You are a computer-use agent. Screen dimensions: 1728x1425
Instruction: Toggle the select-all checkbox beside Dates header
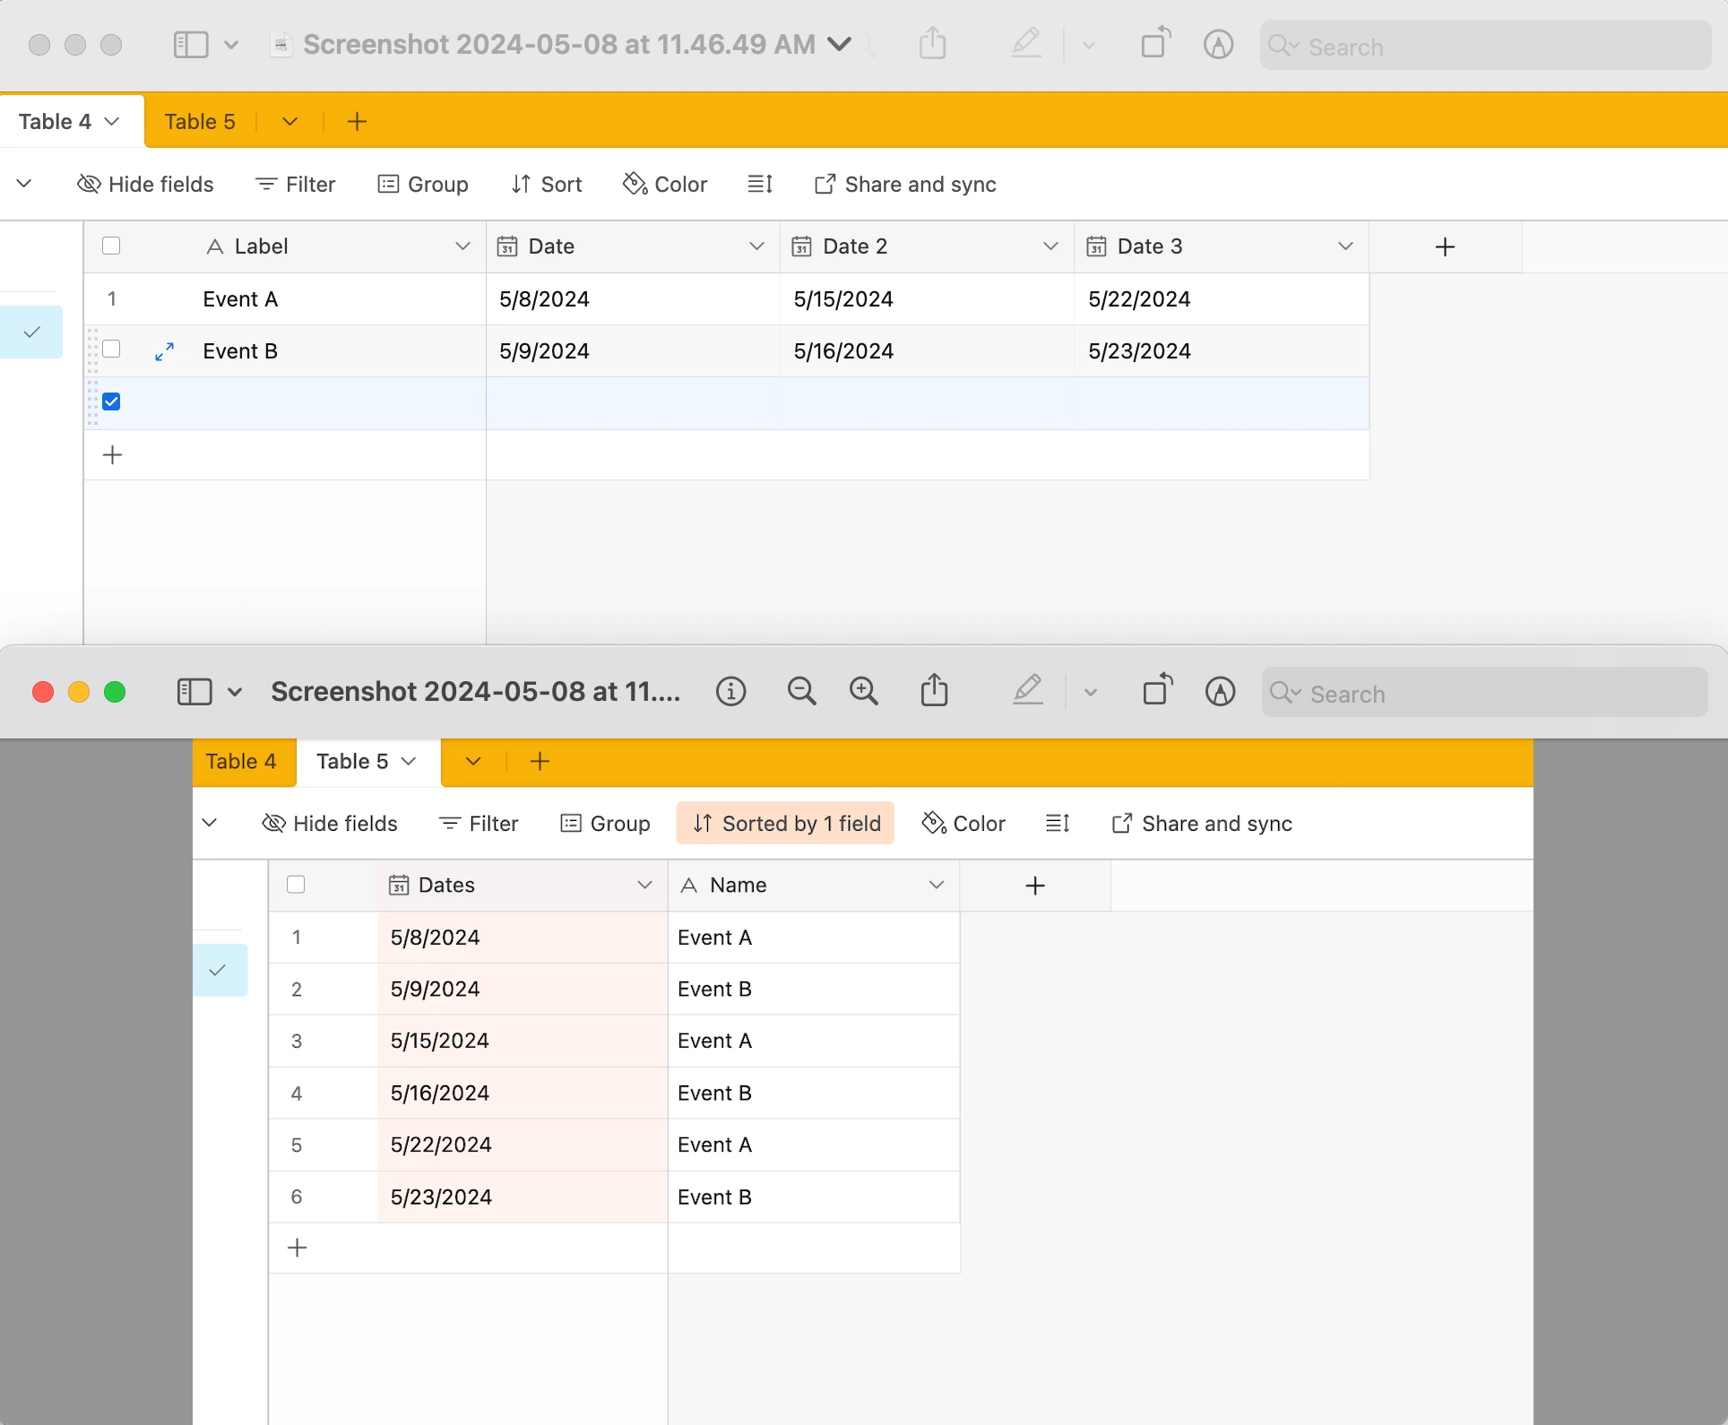pos(296,885)
